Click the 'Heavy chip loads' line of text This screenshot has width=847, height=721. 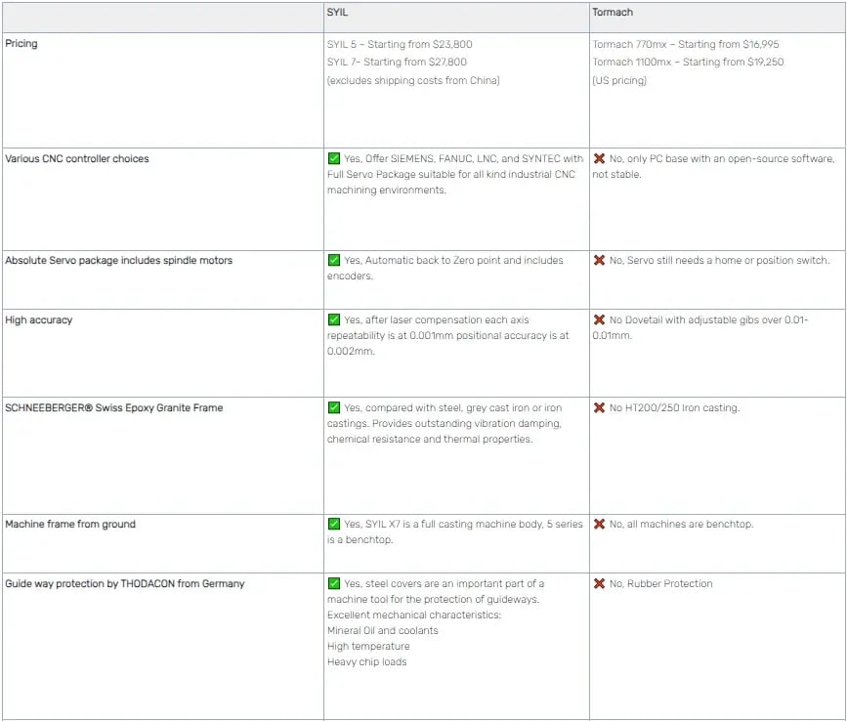366,661
